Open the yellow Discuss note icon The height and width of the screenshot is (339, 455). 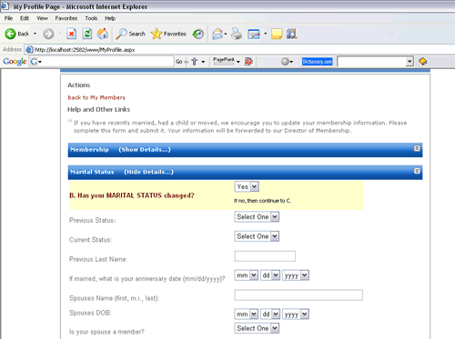277,34
